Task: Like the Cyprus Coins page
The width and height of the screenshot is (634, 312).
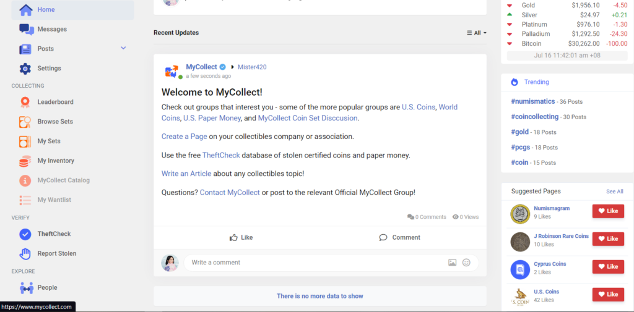Action: tap(608, 267)
